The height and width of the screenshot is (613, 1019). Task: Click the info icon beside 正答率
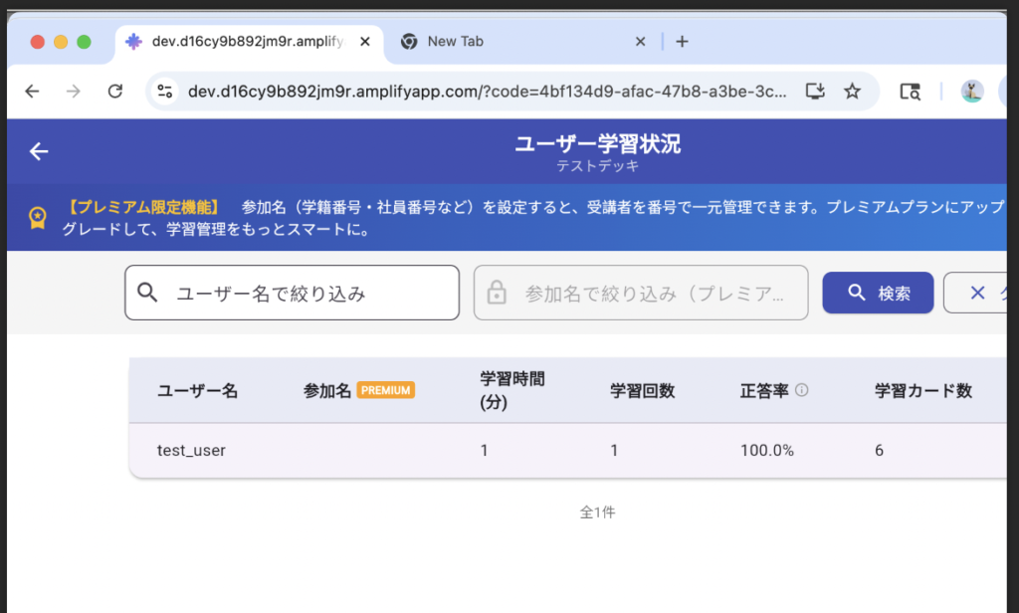[802, 390]
